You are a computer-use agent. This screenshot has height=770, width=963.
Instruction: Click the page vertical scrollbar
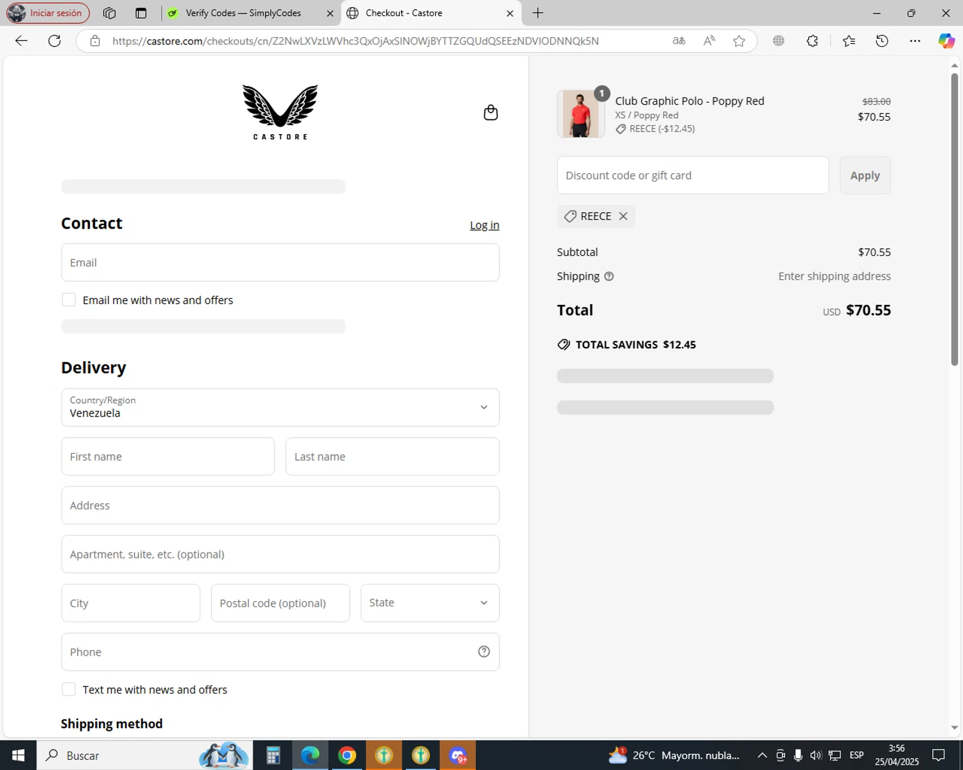[954, 220]
